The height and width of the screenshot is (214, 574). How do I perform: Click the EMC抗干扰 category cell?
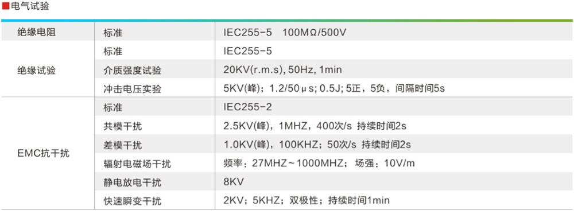[48, 153]
